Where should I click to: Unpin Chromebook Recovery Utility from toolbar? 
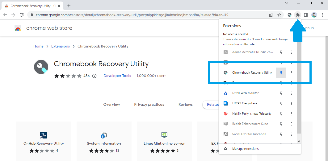[x=281, y=72]
